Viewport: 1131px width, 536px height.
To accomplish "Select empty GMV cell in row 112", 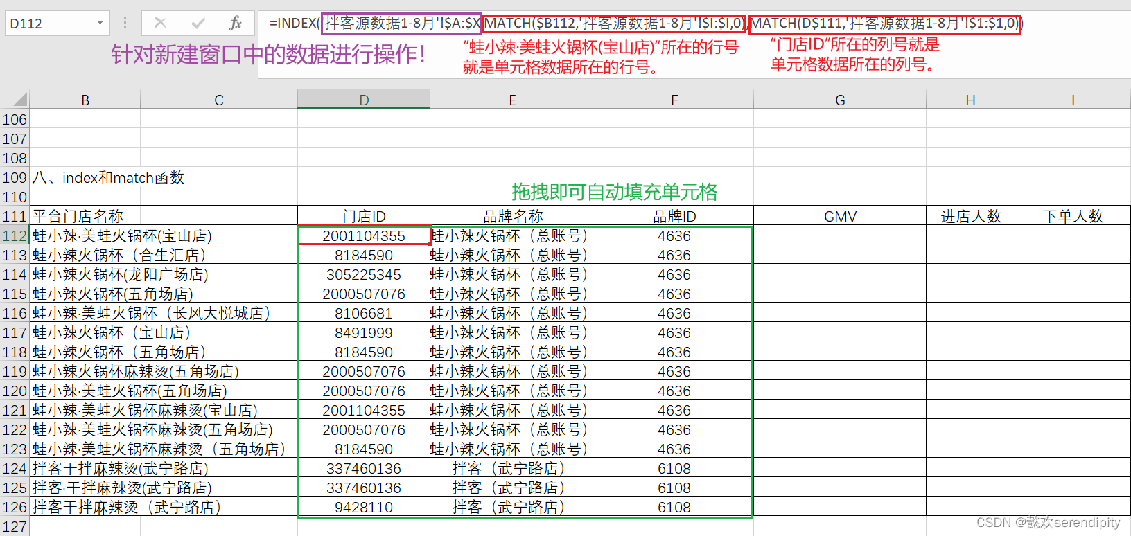I will click(x=840, y=235).
